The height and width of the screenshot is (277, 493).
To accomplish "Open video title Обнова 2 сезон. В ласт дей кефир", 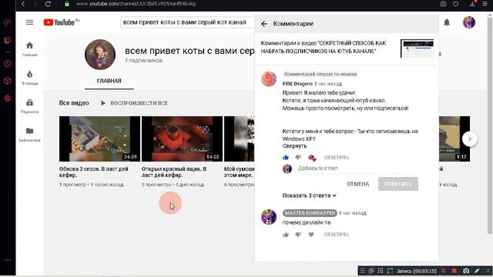I will click(94, 172).
